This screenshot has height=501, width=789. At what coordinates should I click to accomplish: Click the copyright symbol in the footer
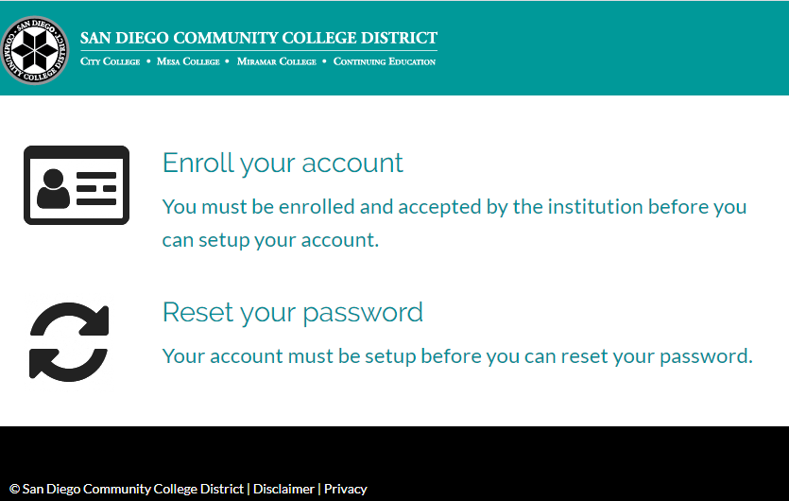14,489
